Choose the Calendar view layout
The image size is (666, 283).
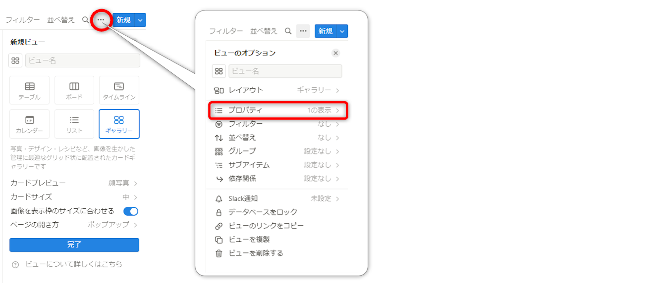[x=29, y=124]
